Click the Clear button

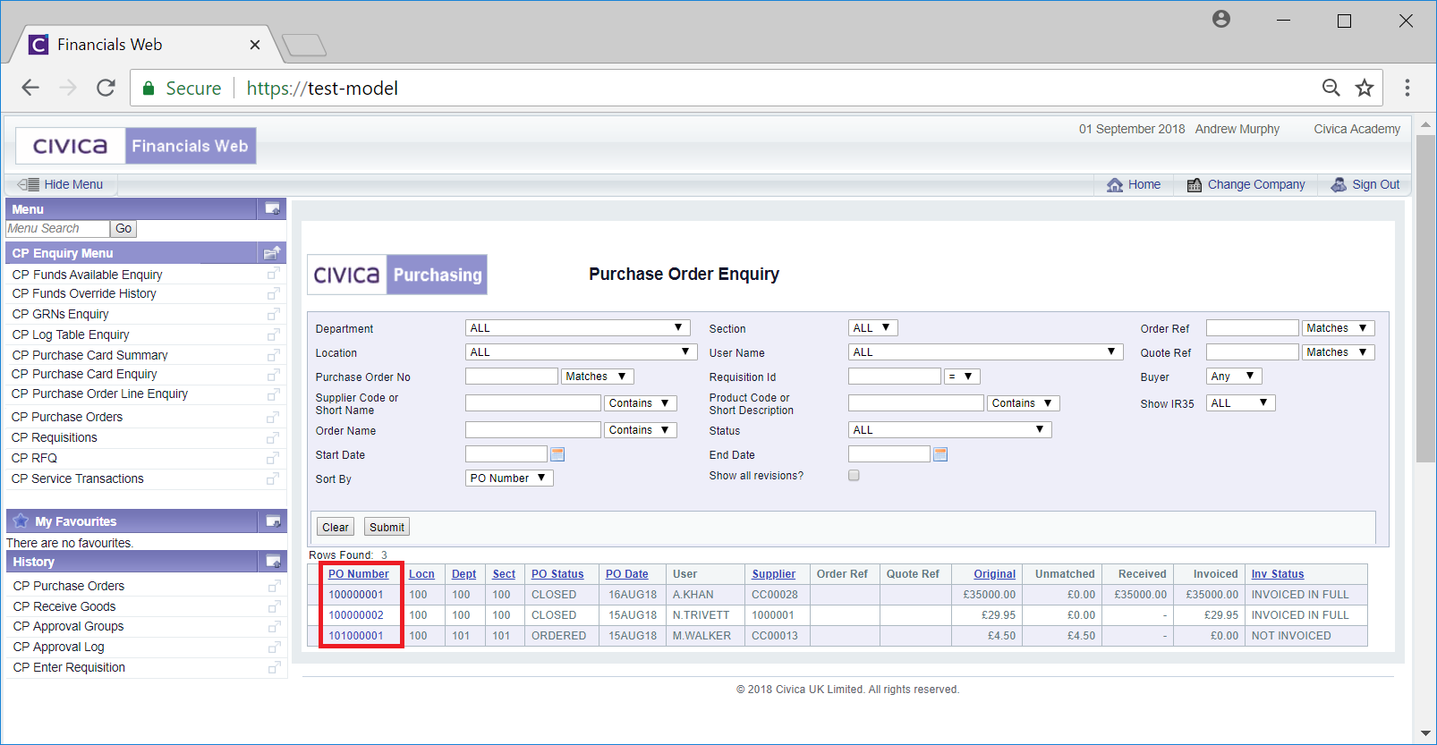coord(336,527)
